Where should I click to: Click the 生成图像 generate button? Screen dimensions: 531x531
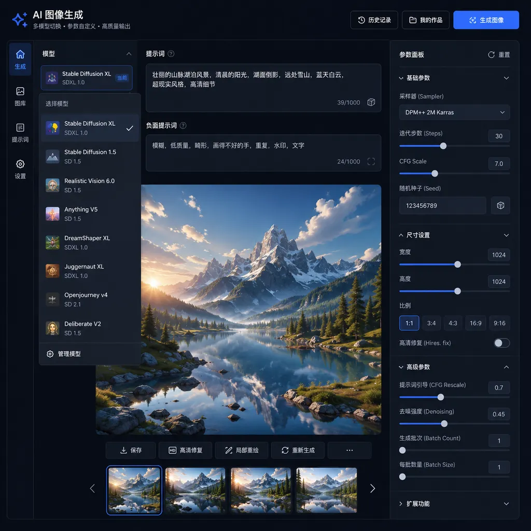click(x=486, y=20)
